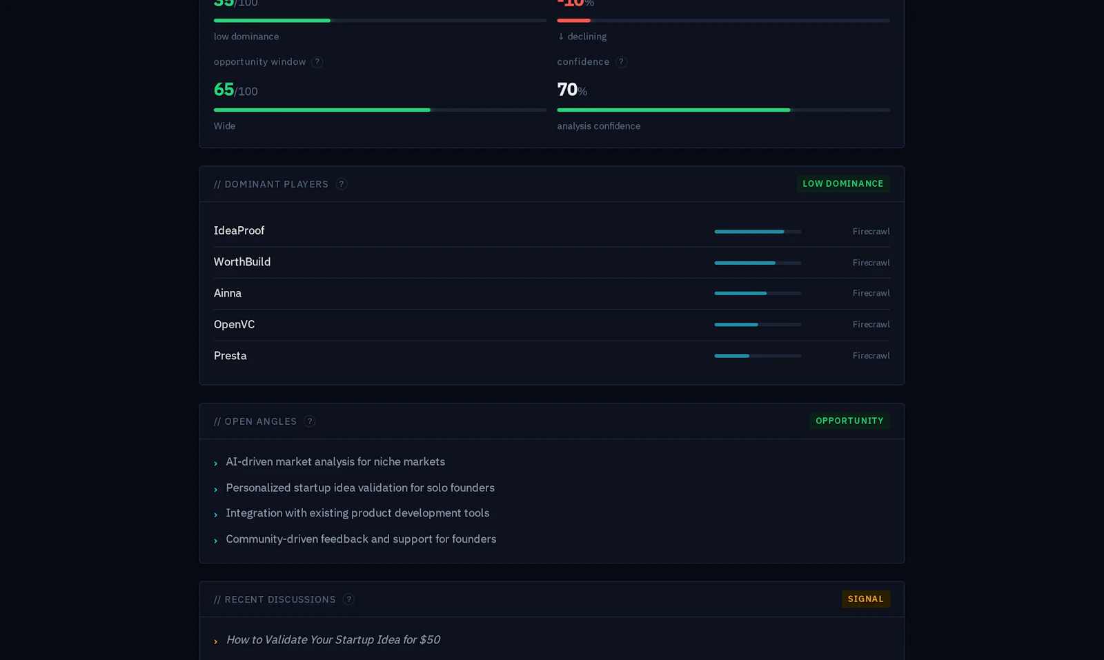1104x660 pixels.
Task: Click orange chevron before How to Validate discussion
Action: [216, 642]
